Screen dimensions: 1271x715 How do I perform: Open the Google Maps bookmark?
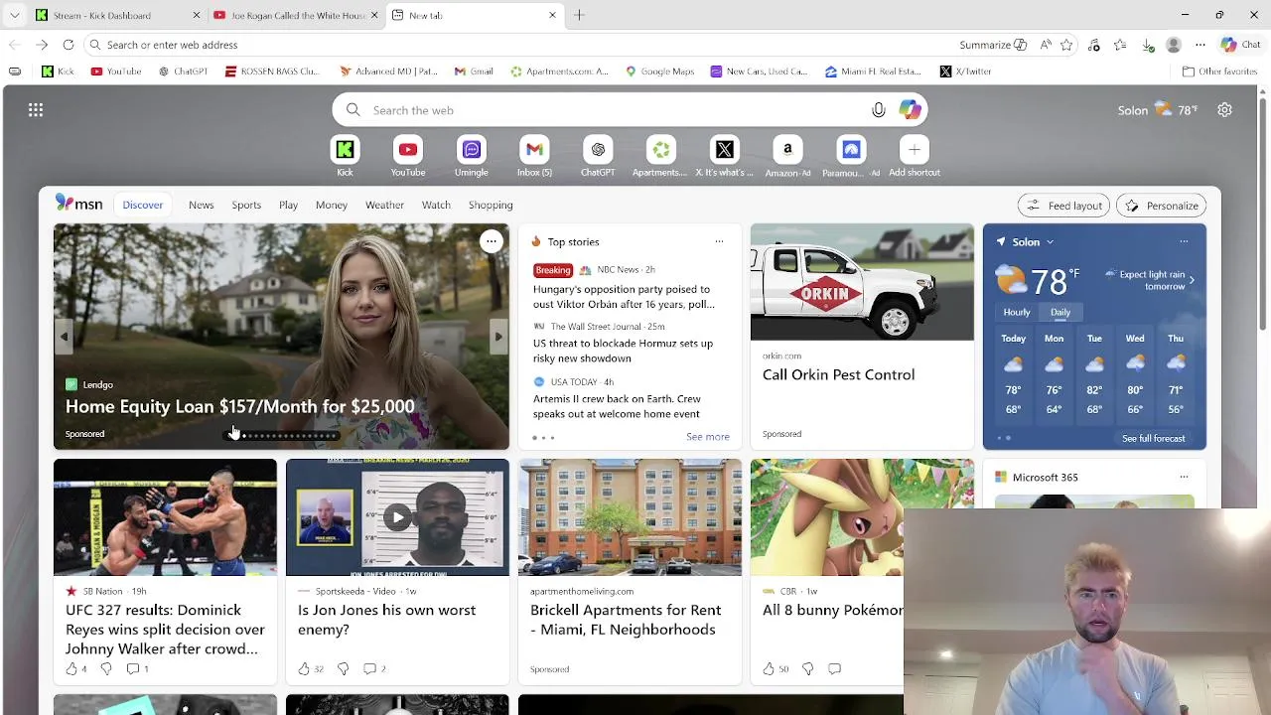659,71
